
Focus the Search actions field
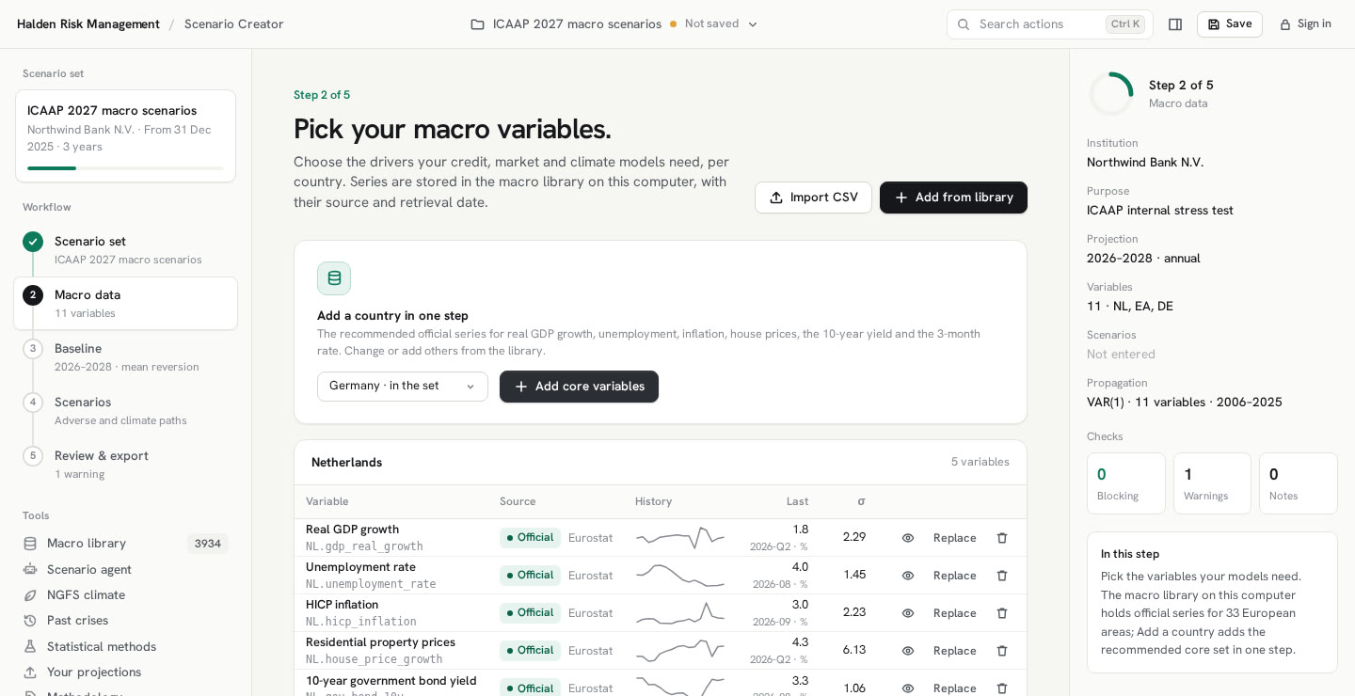tap(1050, 24)
